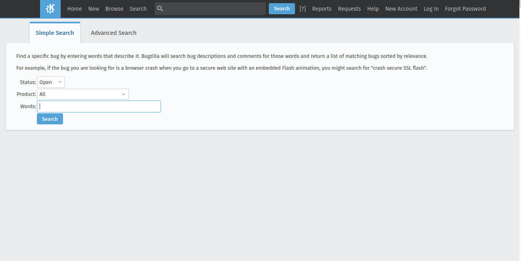Focus the top quick search box

pos(214,9)
